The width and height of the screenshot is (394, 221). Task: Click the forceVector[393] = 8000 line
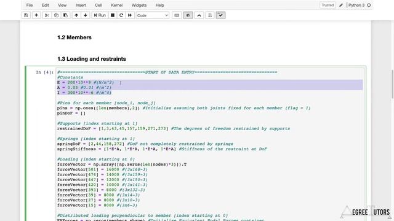(101, 190)
